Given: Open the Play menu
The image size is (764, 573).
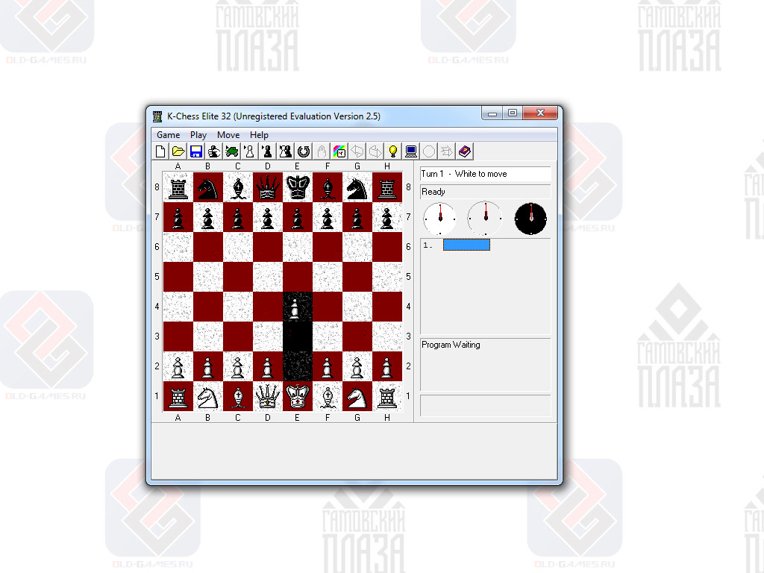Looking at the screenshot, I should 198,135.
